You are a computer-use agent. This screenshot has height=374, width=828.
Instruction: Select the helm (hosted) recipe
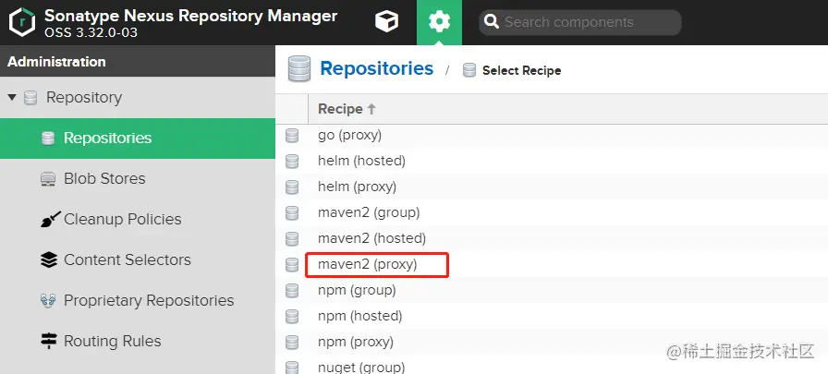tap(361, 161)
